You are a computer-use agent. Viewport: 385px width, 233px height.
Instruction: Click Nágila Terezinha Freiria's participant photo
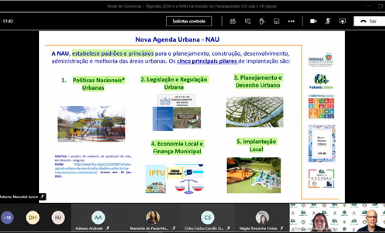point(262,217)
